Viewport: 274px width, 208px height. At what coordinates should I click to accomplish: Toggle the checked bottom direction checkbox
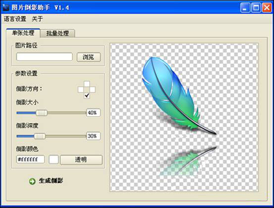87,96
